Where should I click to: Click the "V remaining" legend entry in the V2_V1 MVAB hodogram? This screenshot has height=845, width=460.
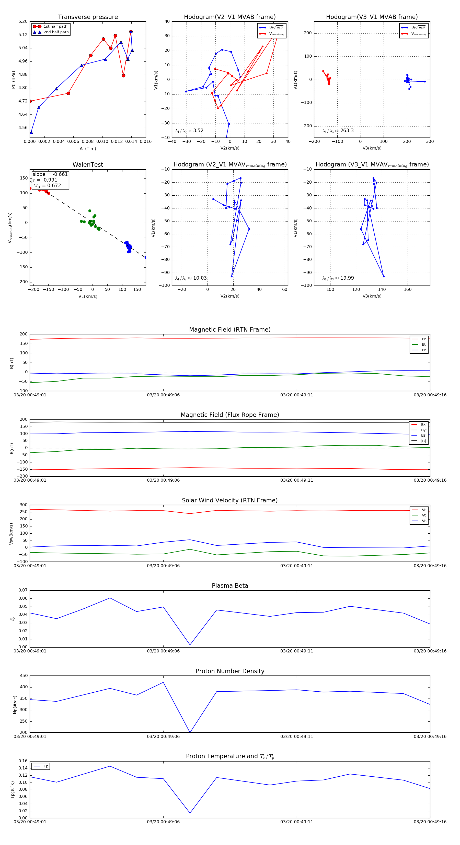pos(271,34)
